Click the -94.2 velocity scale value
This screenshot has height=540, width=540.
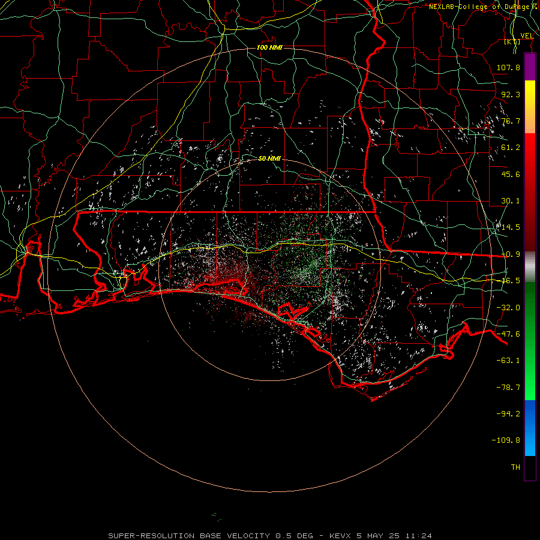508,414
